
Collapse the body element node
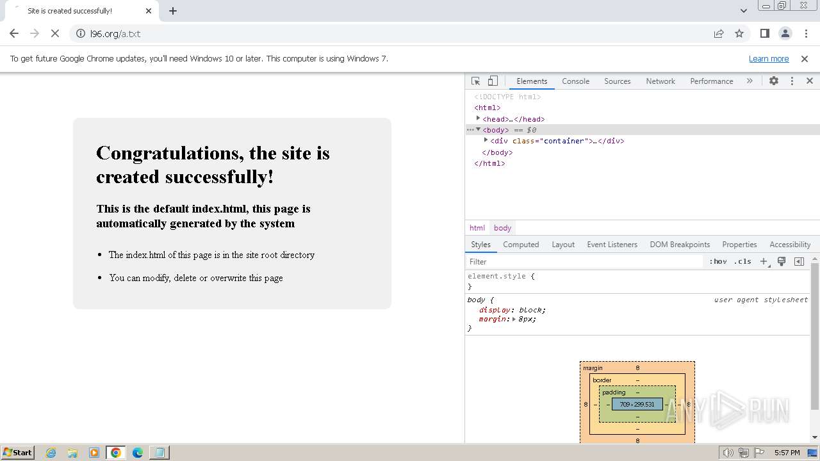[x=478, y=129]
